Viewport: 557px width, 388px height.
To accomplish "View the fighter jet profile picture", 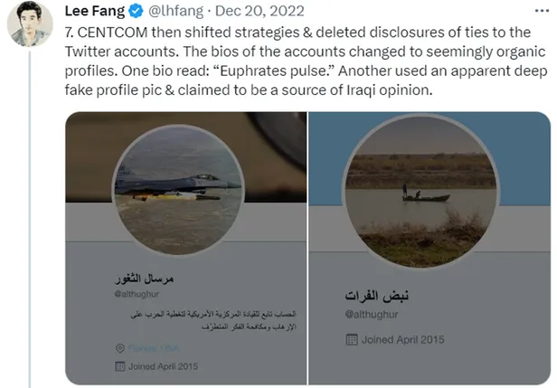I will (x=178, y=190).
